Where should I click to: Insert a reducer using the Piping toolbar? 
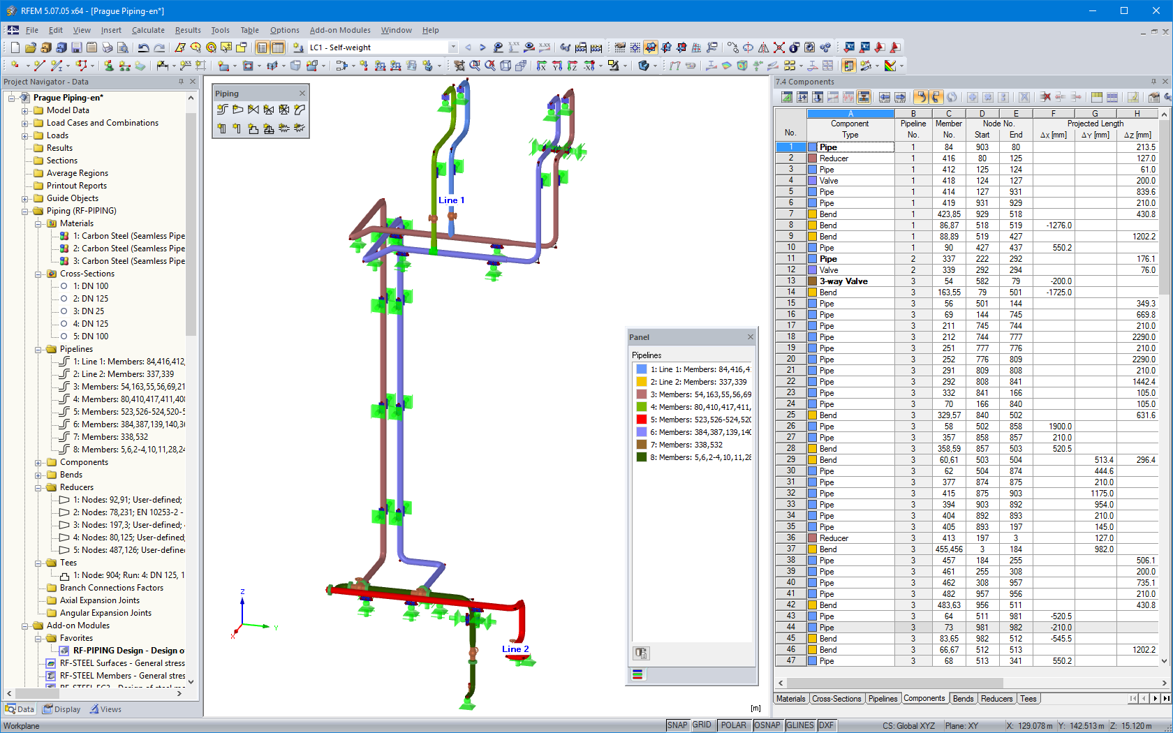tap(237, 110)
